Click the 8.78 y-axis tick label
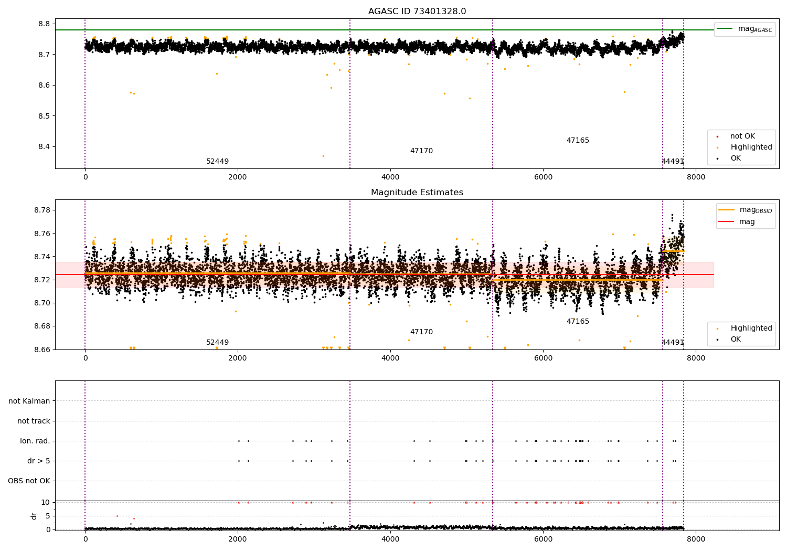 (42, 210)
